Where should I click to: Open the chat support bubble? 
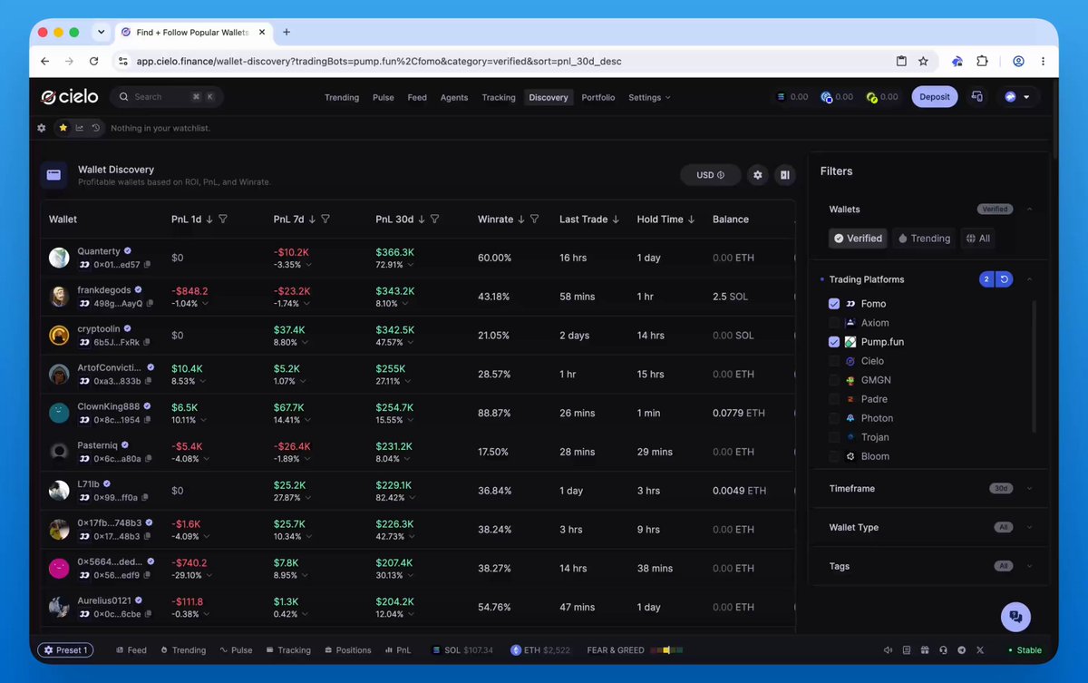tap(1015, 617)
